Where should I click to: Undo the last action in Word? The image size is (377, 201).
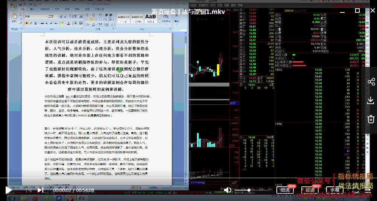click(24, 4)
